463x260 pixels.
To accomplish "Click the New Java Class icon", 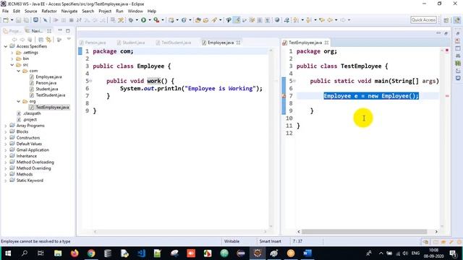I will 184,20.
